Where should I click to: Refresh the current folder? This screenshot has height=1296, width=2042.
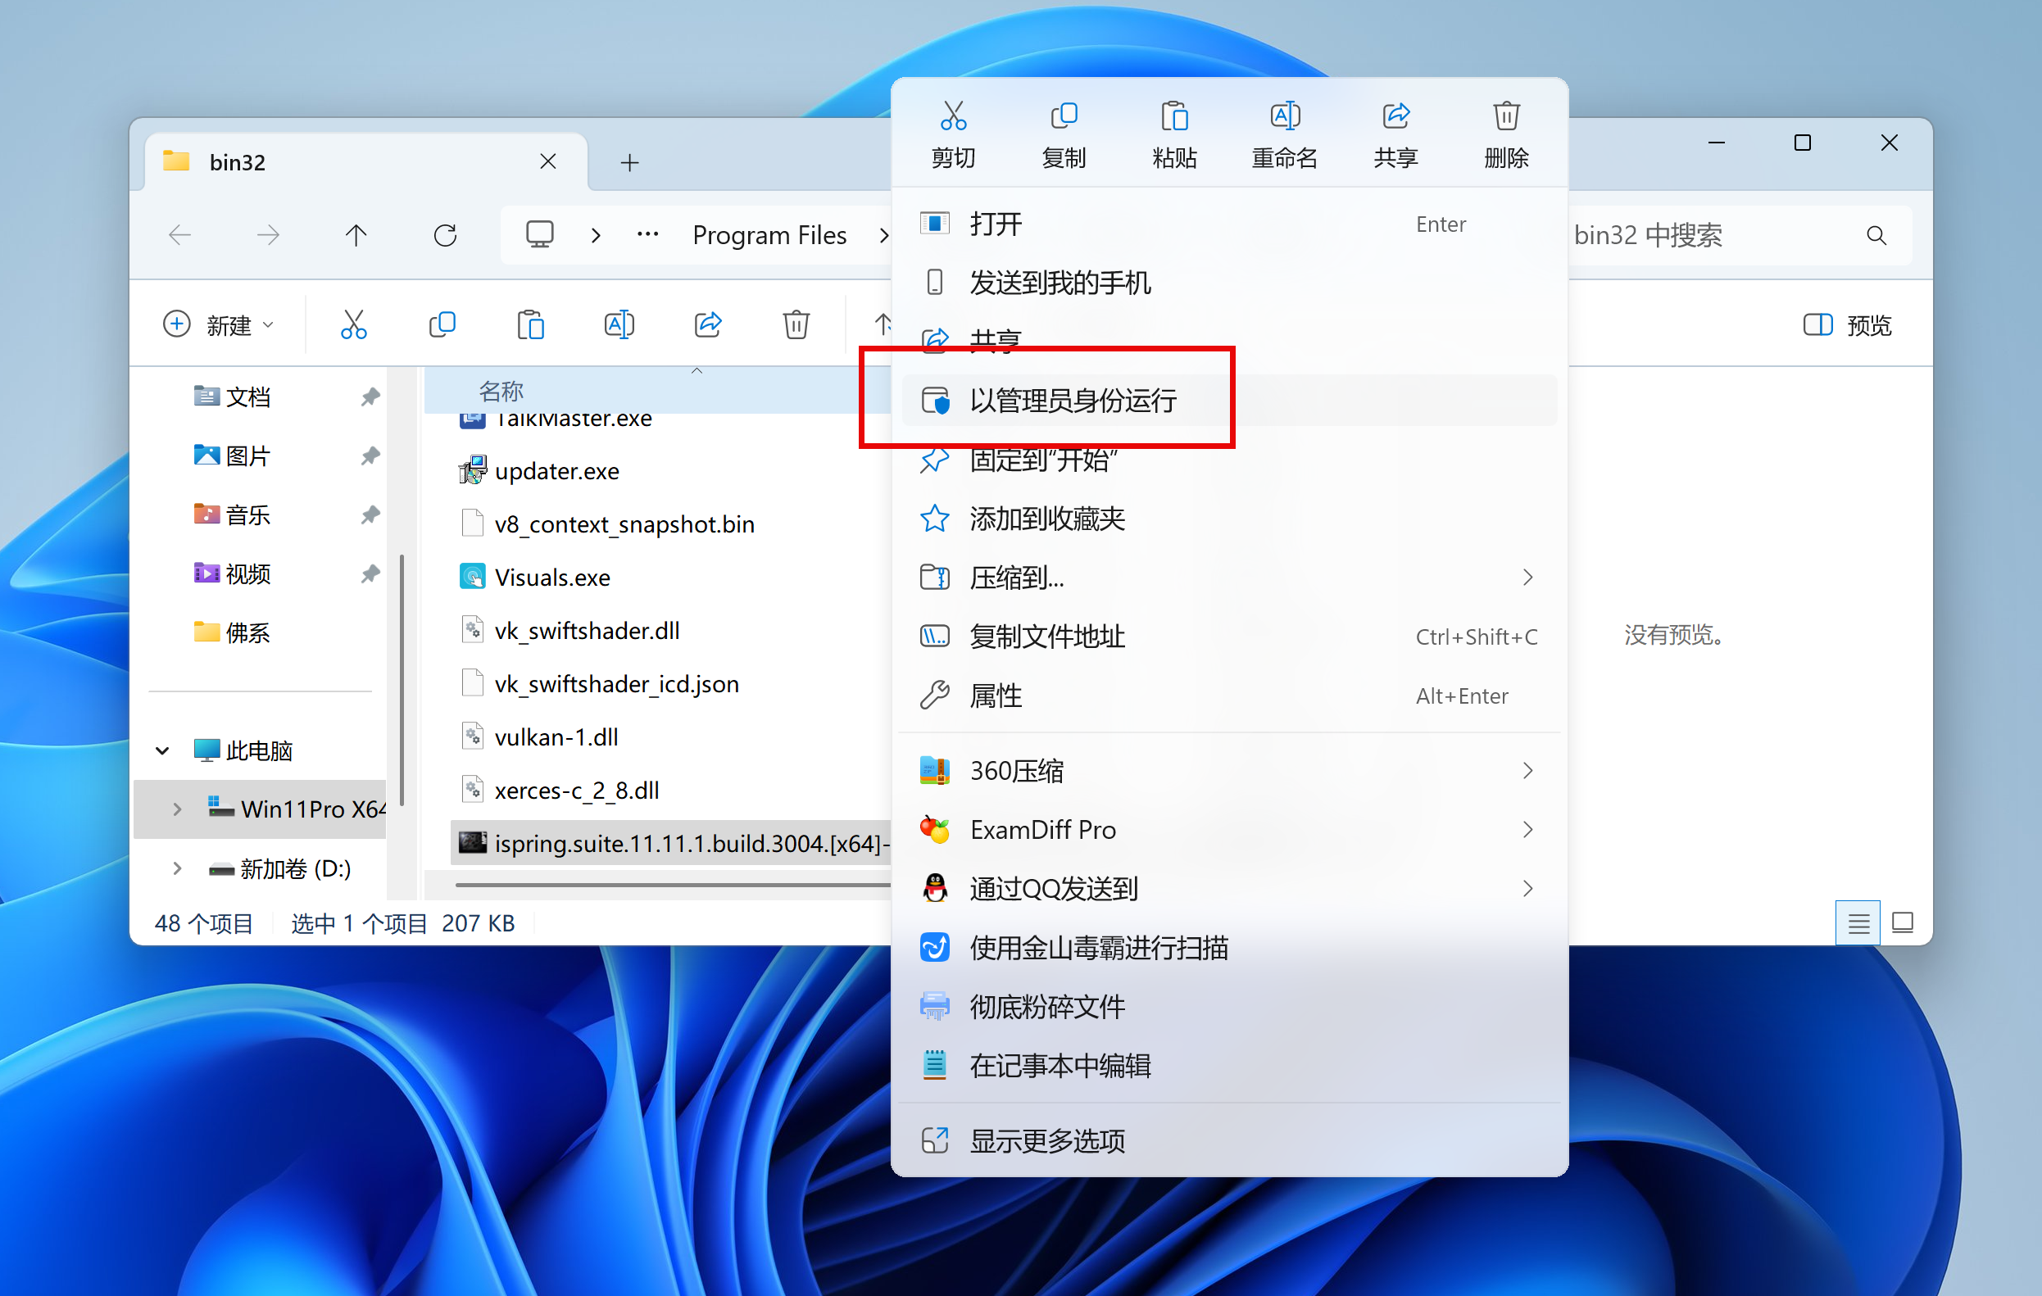tap(445, 235)
